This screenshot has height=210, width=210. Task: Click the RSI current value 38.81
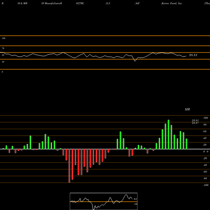pyautogui.click(x=193, y=55)
